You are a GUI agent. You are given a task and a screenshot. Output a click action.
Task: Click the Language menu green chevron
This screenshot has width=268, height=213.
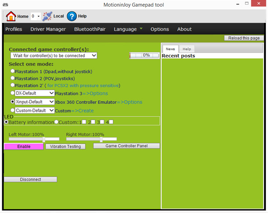point(141,28)
